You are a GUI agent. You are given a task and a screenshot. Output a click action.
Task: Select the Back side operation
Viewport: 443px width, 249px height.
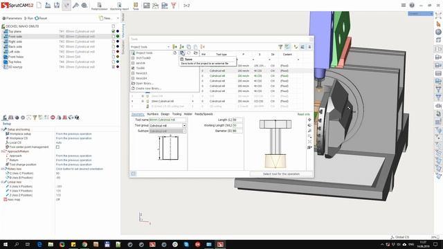tap(15, 46)
